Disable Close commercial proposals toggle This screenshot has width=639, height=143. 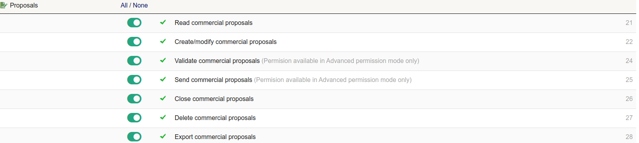(x=134, y=99)
